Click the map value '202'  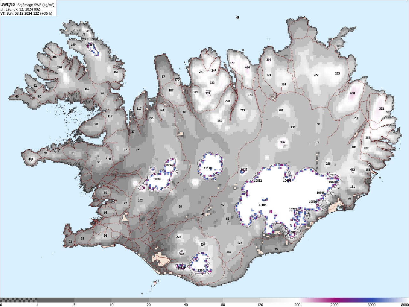366,148
